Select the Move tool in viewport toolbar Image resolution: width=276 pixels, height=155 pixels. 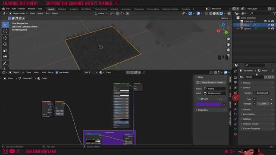[x=5, y=38]
